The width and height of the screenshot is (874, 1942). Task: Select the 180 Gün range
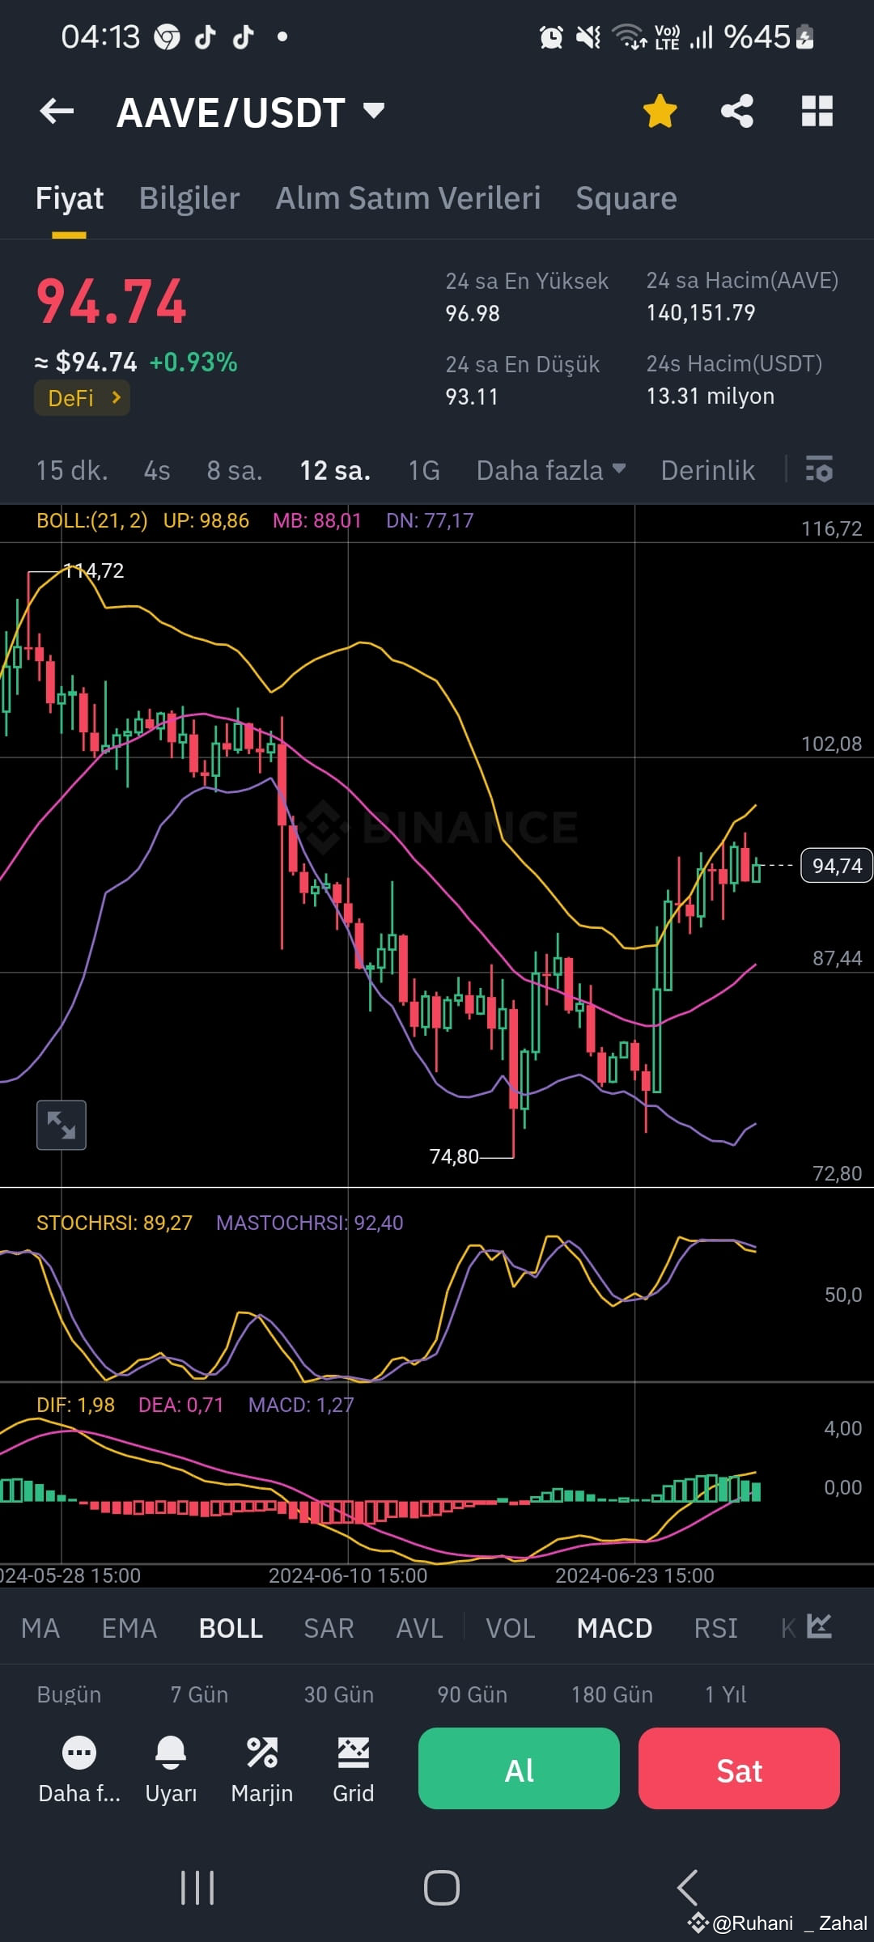[x=612, y=1694]
